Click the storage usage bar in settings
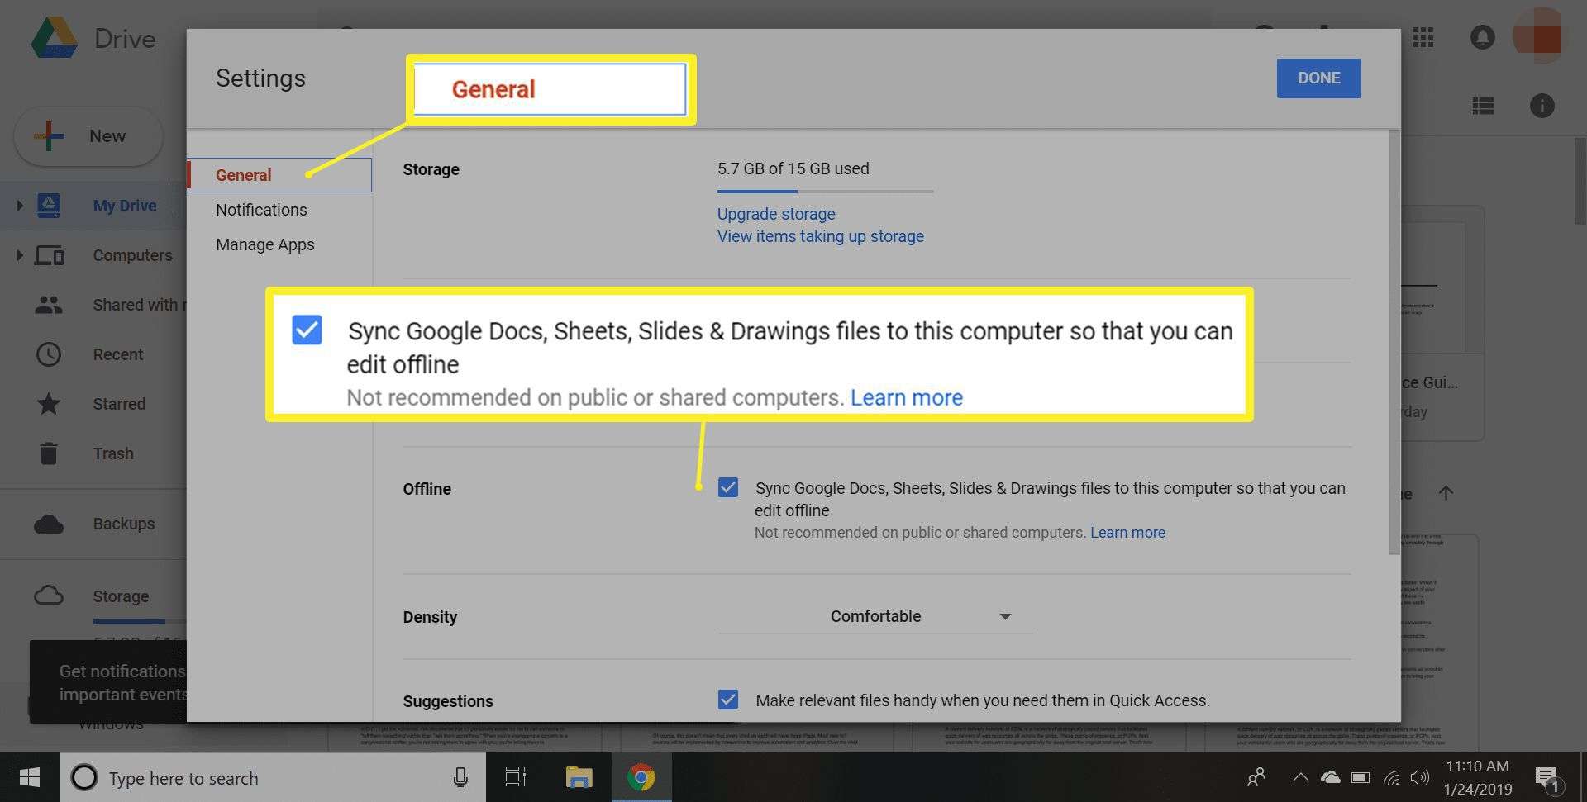Image resolution: width=1587 pixels, height=802 pixels. (825, 191)
